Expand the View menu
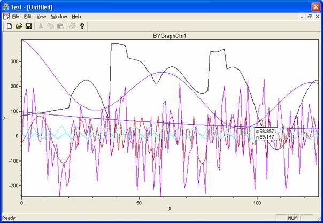 42,17
